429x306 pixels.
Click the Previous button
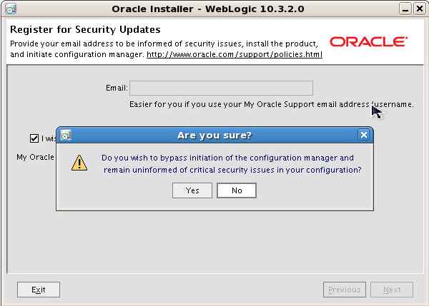344,290
